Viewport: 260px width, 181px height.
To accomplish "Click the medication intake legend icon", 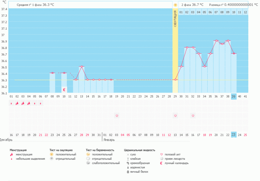I will (162, 159).
